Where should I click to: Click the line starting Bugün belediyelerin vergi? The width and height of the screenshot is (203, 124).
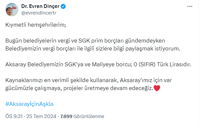click(x=85, y=41)
